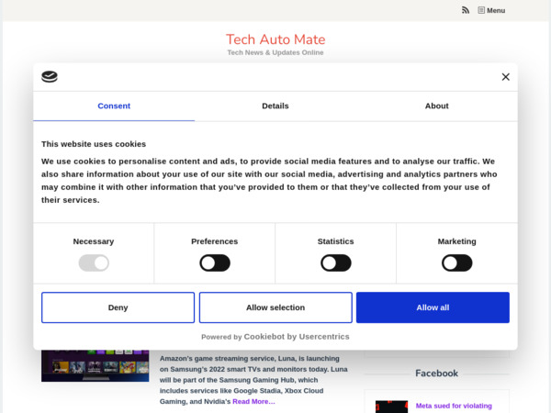Toggle the Necessary cookies switch
Screen dimensions: 551x413
tap(94, 263)
